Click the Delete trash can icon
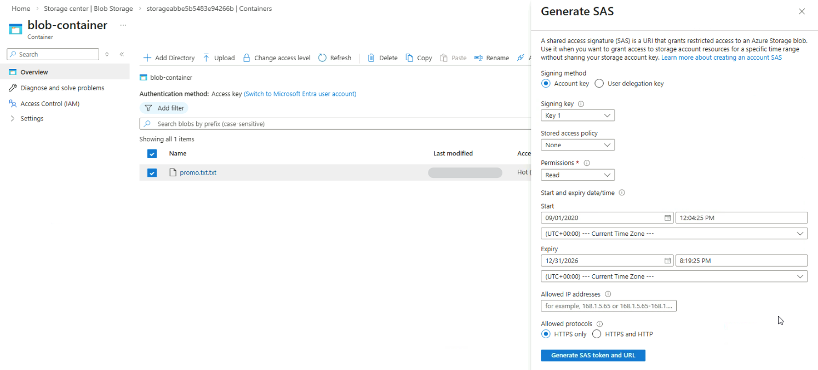Screen dimensions: 818x370 [371, 58]
